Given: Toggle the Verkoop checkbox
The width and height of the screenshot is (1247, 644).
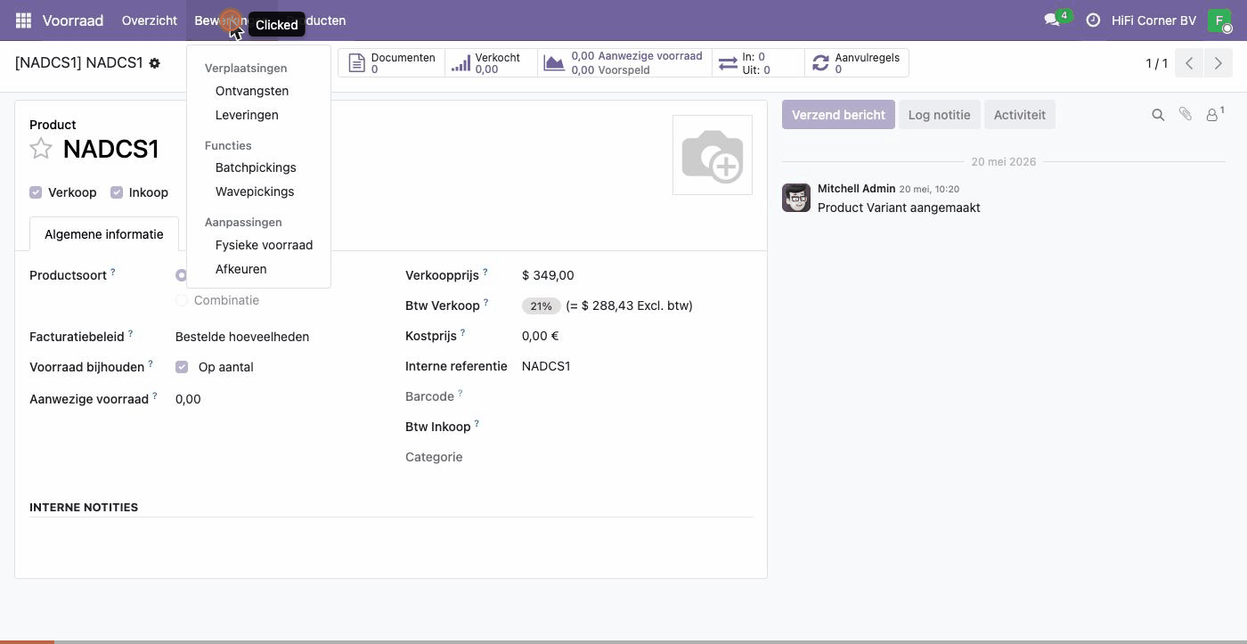Looking at the screenshot, I should tap(36, 192).
